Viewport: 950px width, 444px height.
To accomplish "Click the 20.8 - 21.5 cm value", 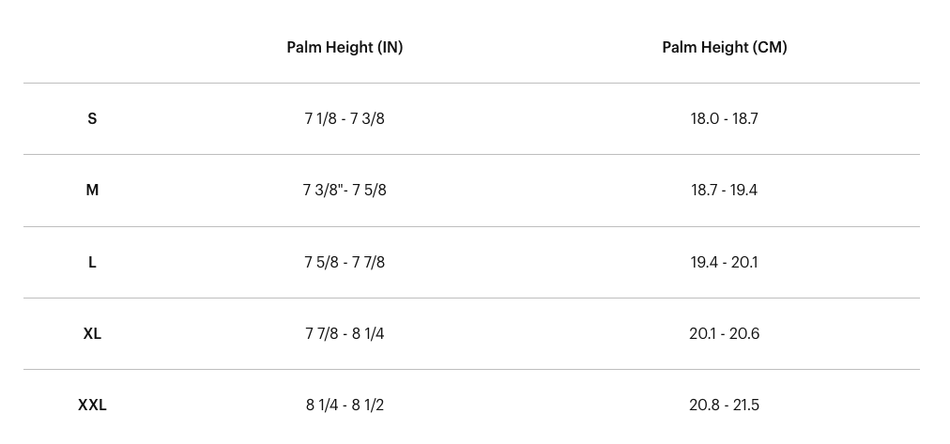I will [x=725, y=406].
